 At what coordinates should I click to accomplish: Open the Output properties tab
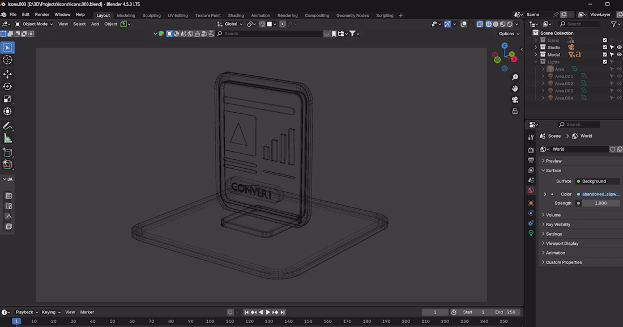[x=531, y=160]
